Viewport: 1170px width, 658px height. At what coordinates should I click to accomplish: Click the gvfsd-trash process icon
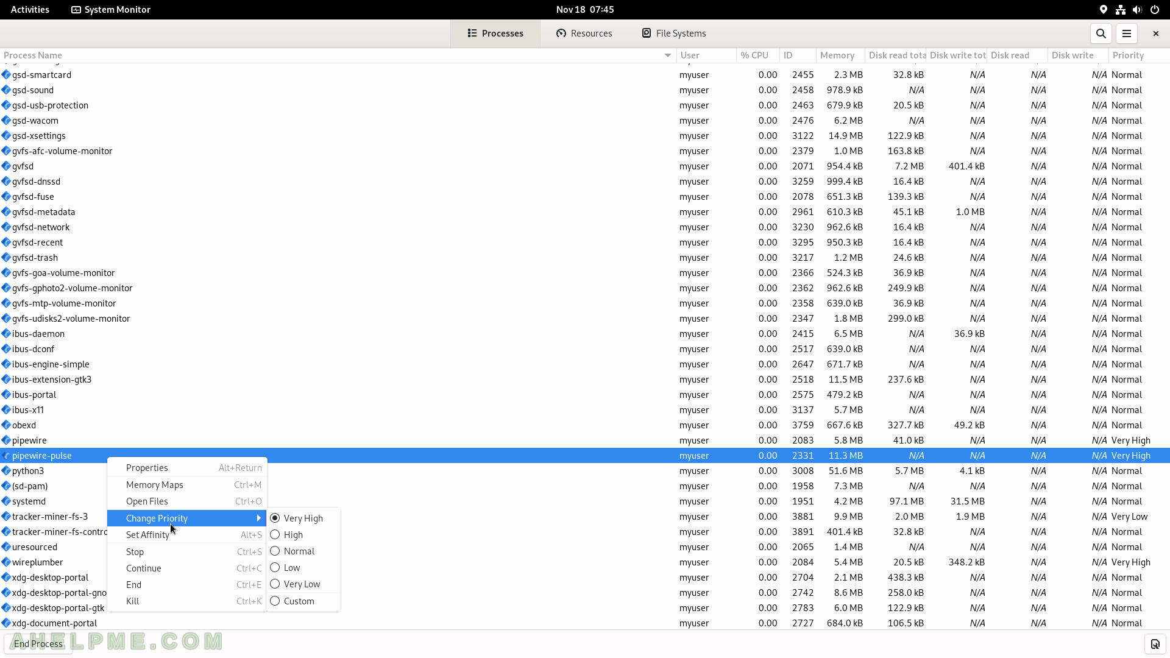pyautogui.click(x=6, y=258)
